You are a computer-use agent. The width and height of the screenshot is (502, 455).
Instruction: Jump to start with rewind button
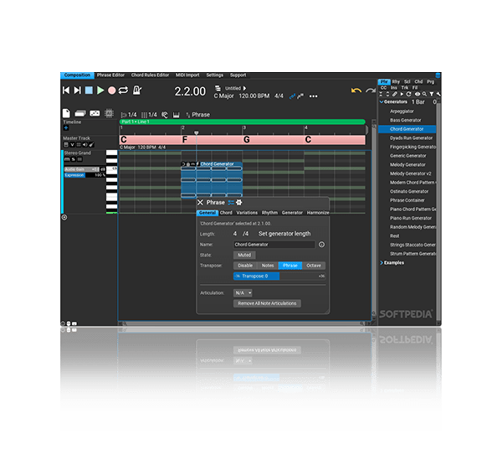click(x=66, y=90)
